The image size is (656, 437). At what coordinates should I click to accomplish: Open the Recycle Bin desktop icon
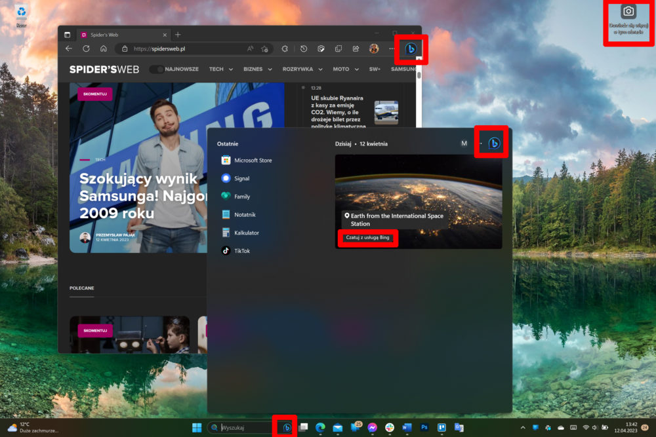pos(22,16)
